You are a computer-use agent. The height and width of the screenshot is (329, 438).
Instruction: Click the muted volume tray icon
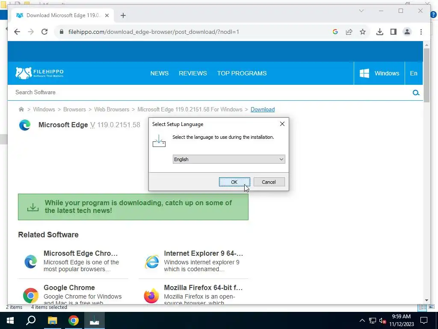point(382,320)
